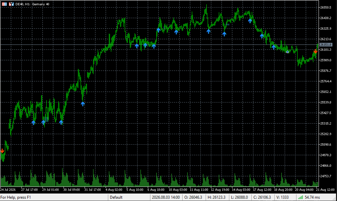This screenshot has height=201, width=337.
Task: Click the volume value V: 1333
Action: pyautogui.click(x=282, y=197)
